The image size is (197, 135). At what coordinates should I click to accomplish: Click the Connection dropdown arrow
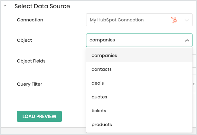click(x=187, y=20)
